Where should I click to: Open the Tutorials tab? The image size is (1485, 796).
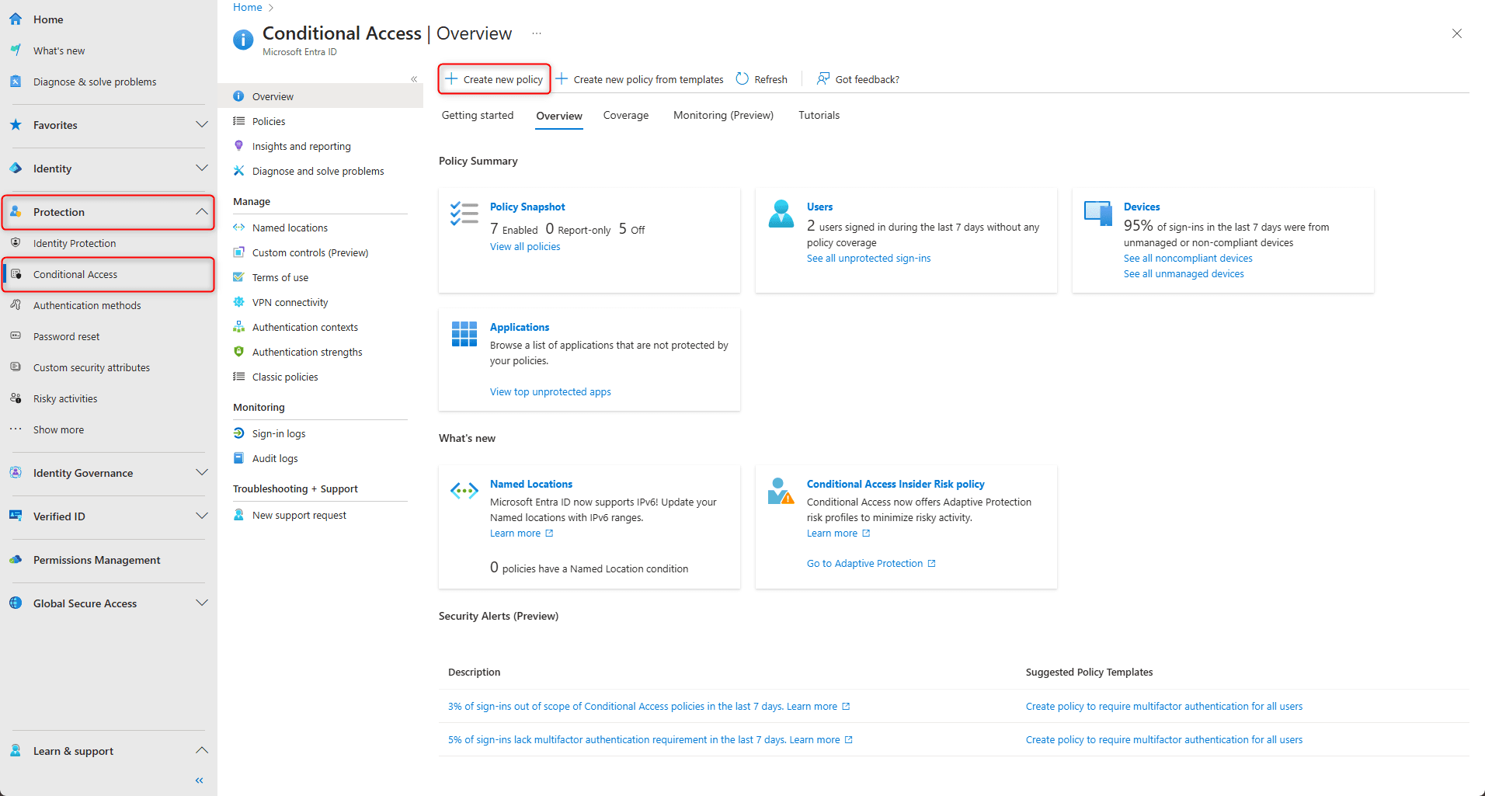point(819,115)
